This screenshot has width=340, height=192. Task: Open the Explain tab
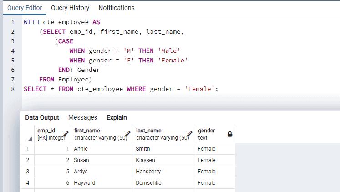[x=117, y=117]
